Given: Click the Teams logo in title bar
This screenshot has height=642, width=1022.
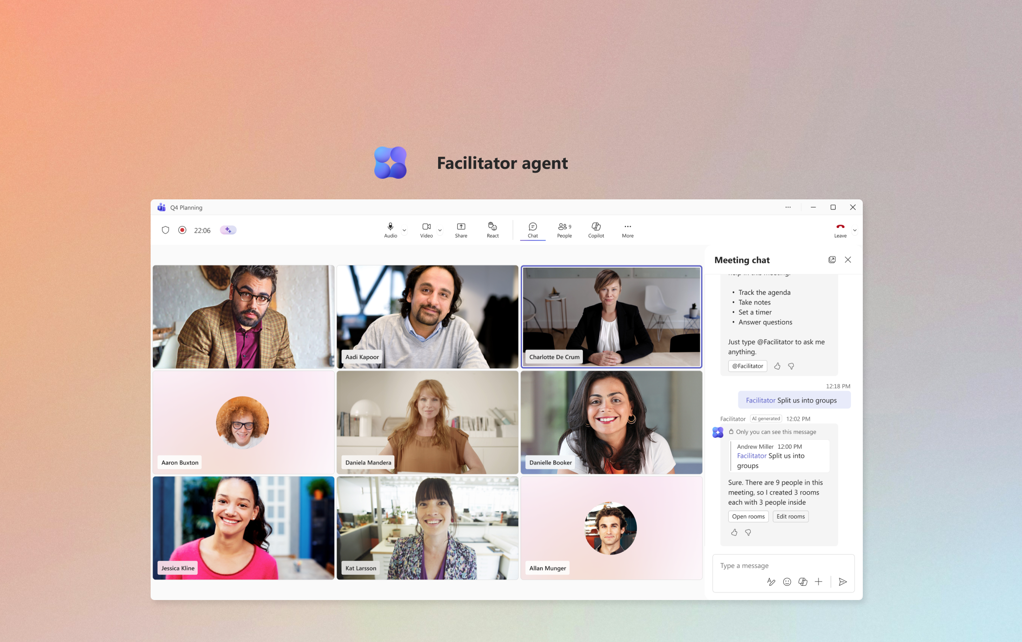Looking at the screenshot, I should coord(162,207).
